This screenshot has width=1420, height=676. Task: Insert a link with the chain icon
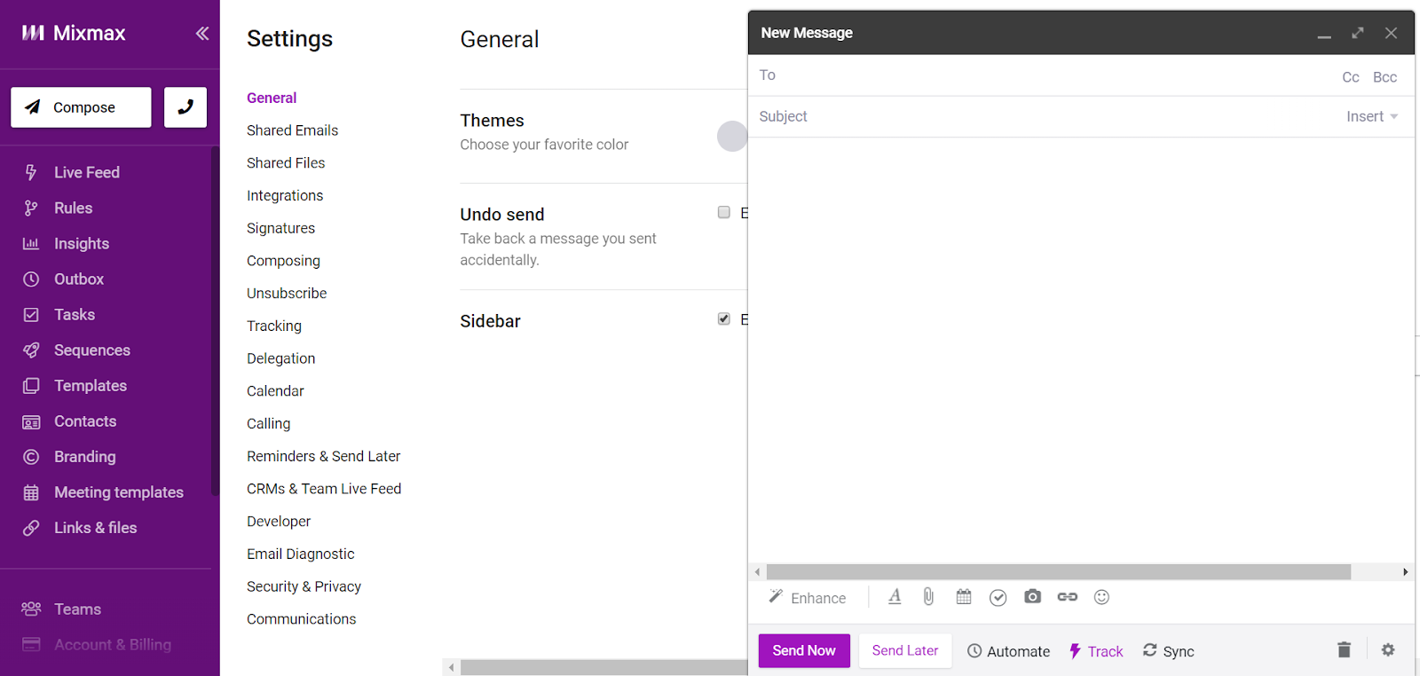[x=1068, y=597]
